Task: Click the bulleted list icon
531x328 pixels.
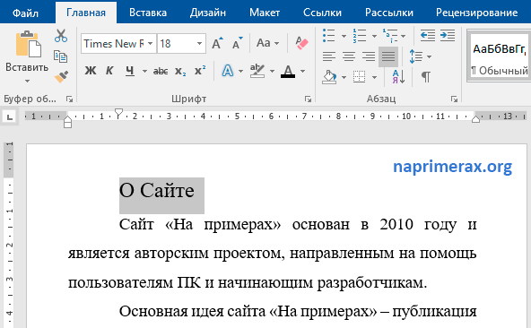Action: tap(329, 36)
